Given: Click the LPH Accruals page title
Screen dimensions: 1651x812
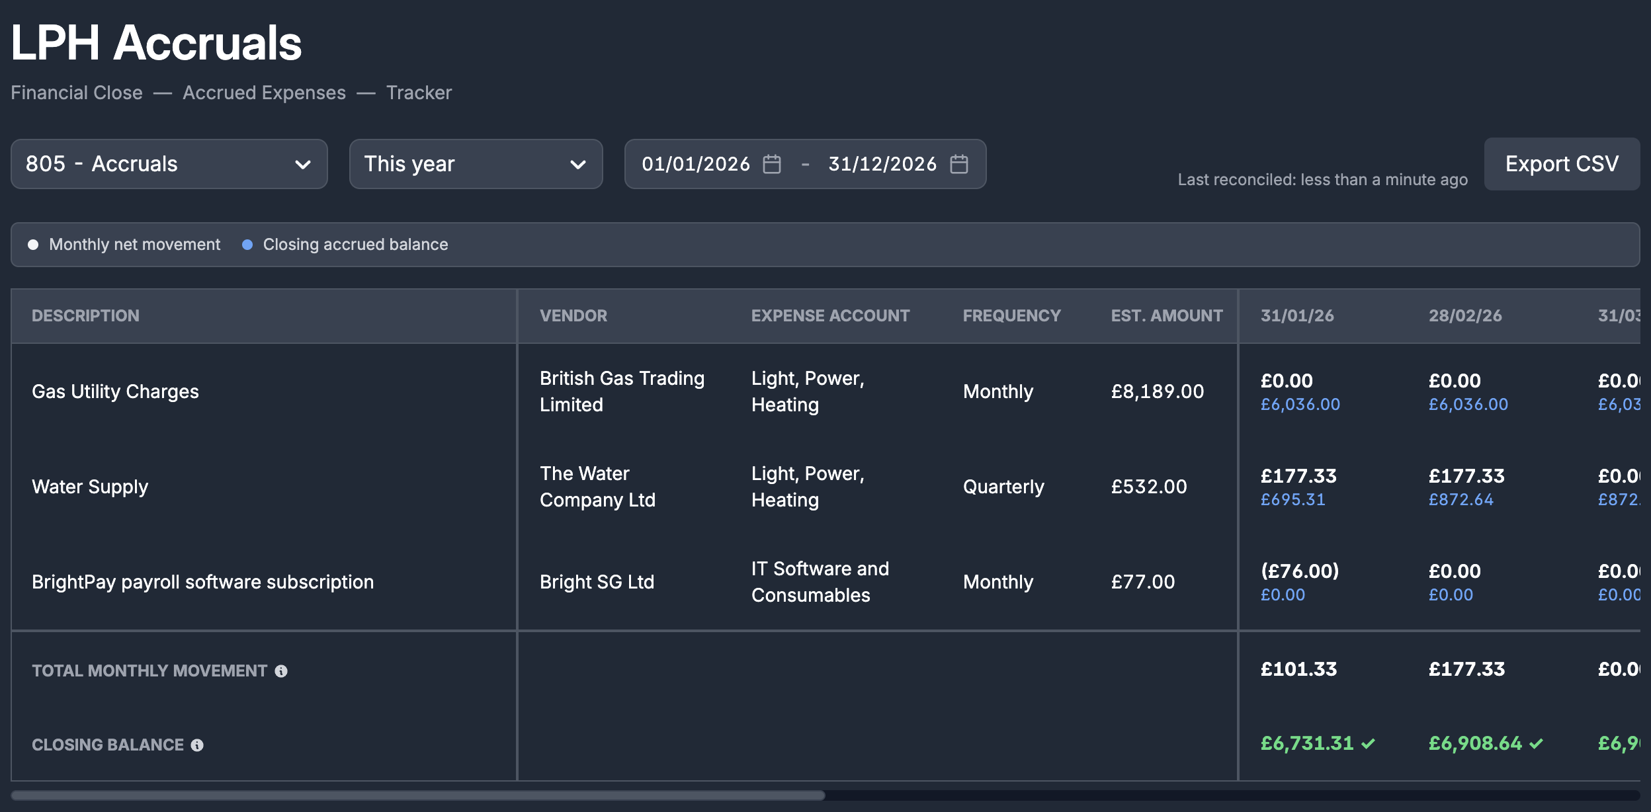Looking at the screenshot, I should coord(156,43).
